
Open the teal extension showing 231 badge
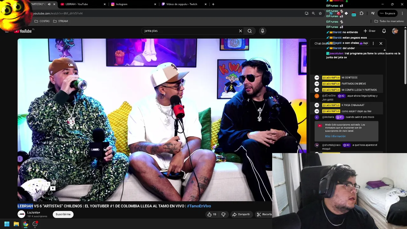coord(354,14)
